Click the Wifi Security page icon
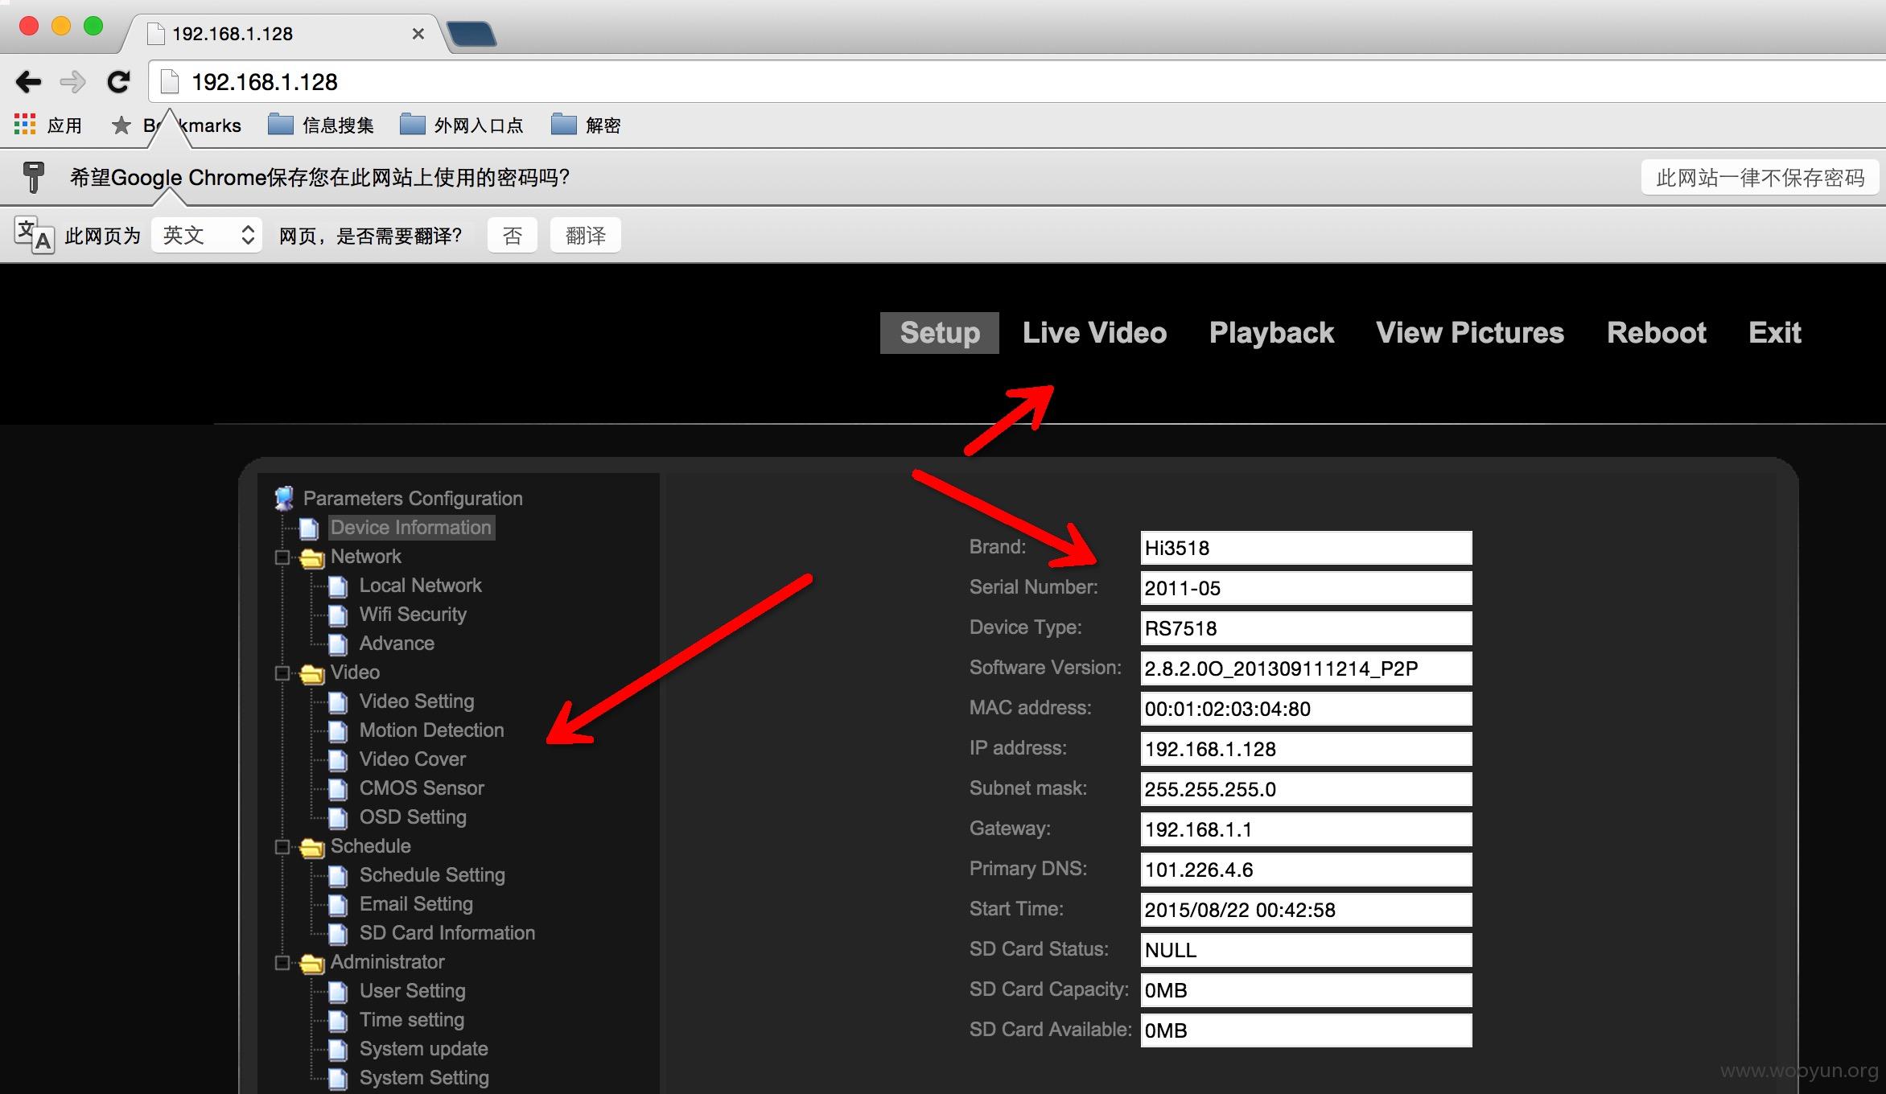1886x1094 pixels. pyautogui.click(x=338, y=615)
